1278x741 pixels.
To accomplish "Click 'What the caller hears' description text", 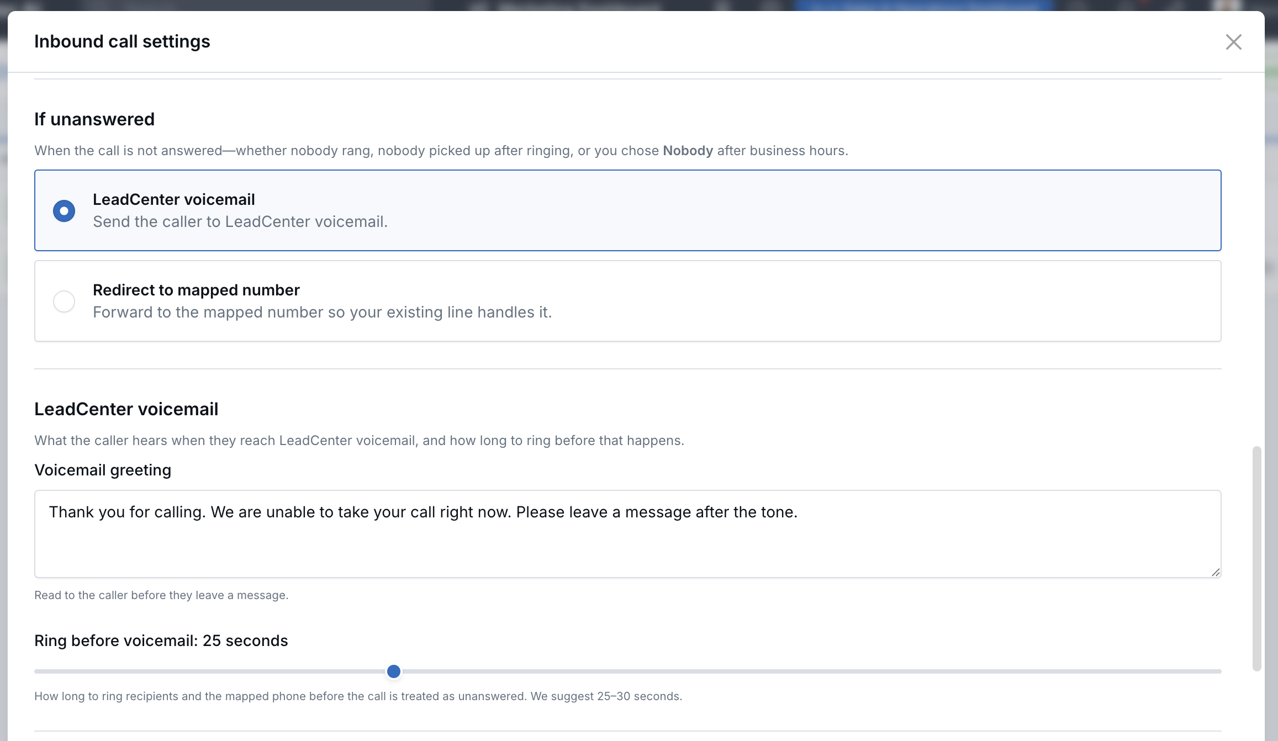I will 359,441.
